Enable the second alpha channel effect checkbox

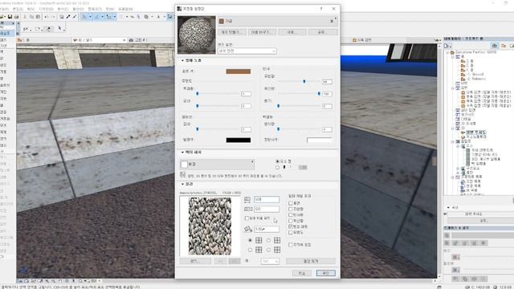291,209
